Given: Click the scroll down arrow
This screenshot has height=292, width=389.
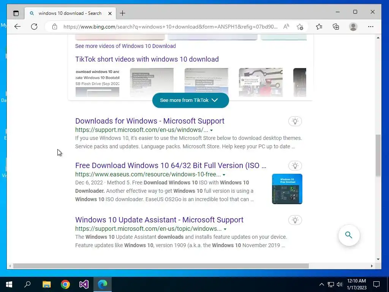Looking at the screenshot, I should pyautogui.click(x=378, y=259).
